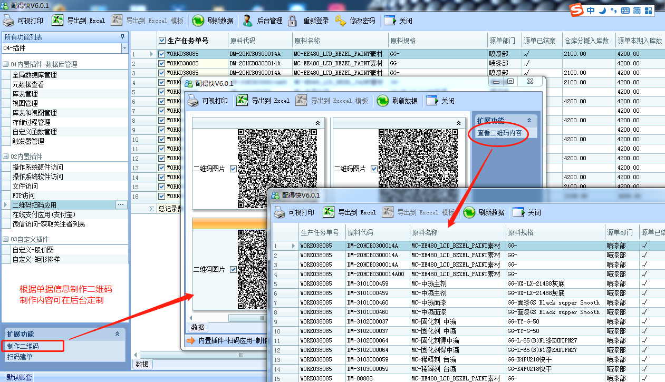
Task: Click the 刷新数据 icon in the QR content window
Action: (x=469, y=212)
